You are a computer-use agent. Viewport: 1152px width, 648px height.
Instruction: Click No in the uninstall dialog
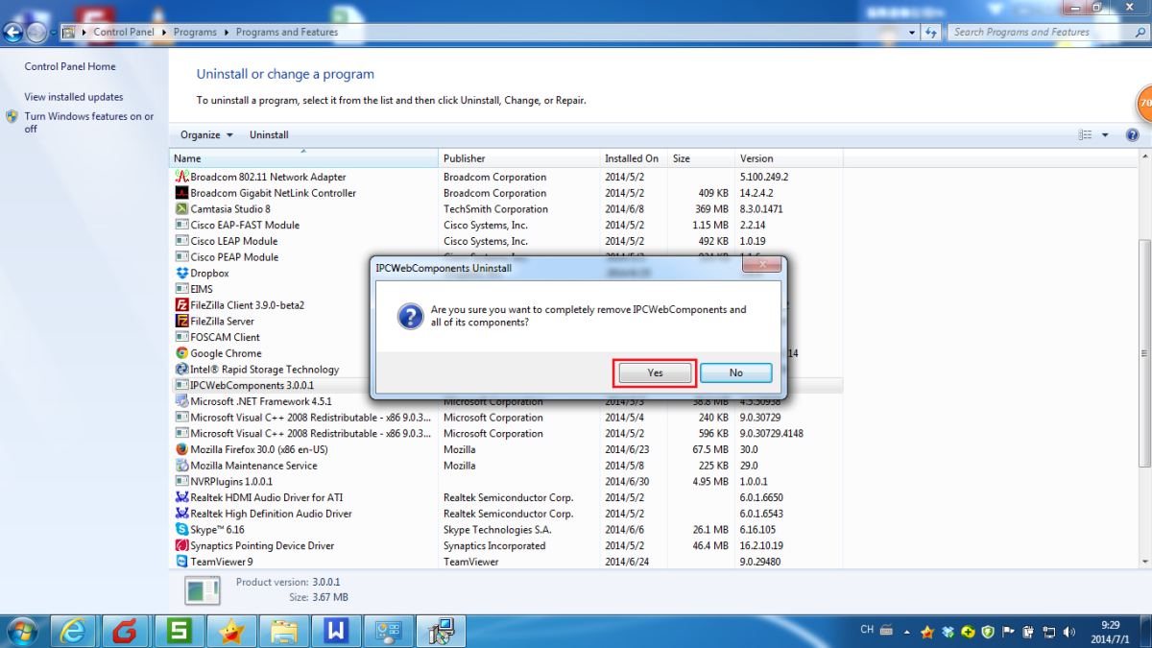(736, 372)
